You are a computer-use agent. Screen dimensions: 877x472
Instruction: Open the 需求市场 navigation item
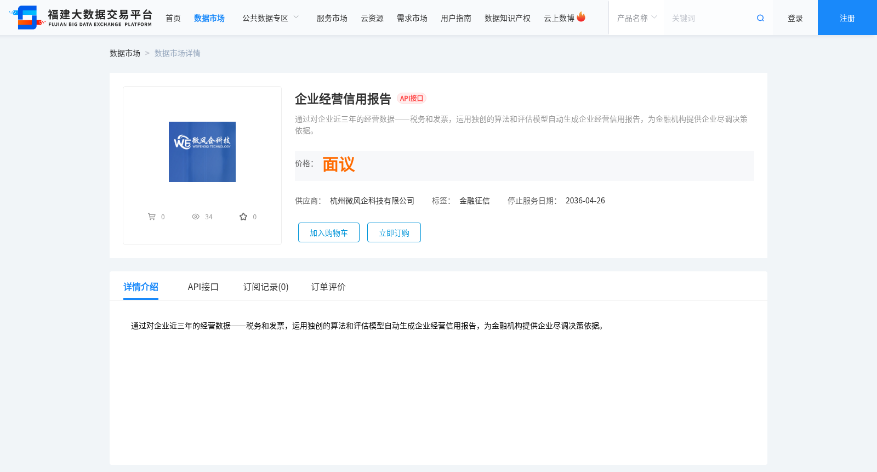412,18
